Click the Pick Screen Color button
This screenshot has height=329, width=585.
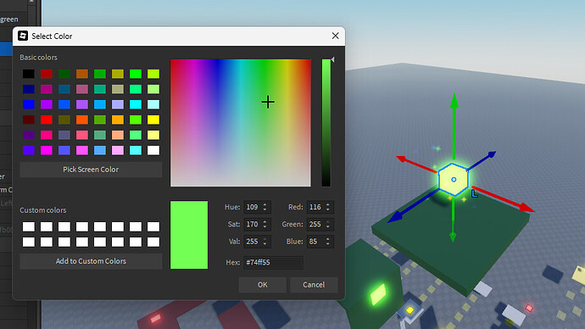tap(91, 170)
